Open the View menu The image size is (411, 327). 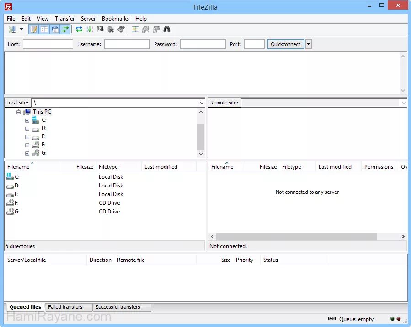(x=43, y=19)
